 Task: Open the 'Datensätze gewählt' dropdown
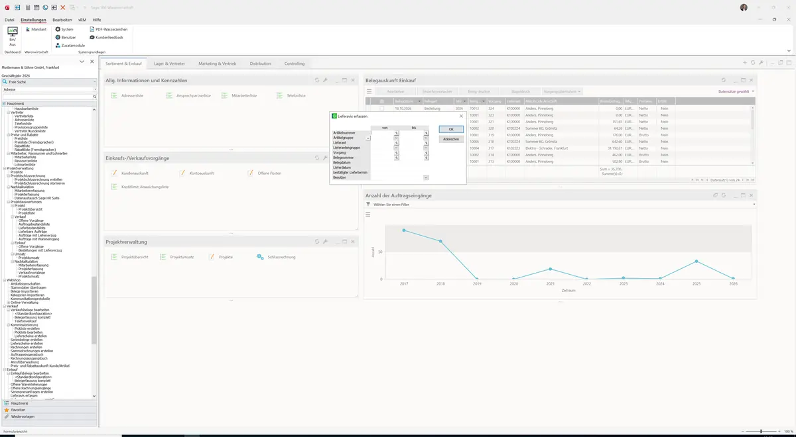[x=736, y=91]
